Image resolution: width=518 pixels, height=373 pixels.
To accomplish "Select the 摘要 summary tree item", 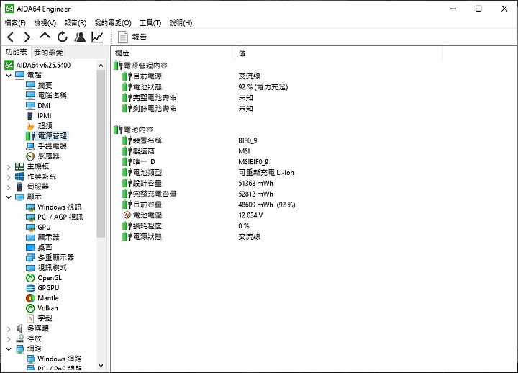I will click(x=45, y=85).
